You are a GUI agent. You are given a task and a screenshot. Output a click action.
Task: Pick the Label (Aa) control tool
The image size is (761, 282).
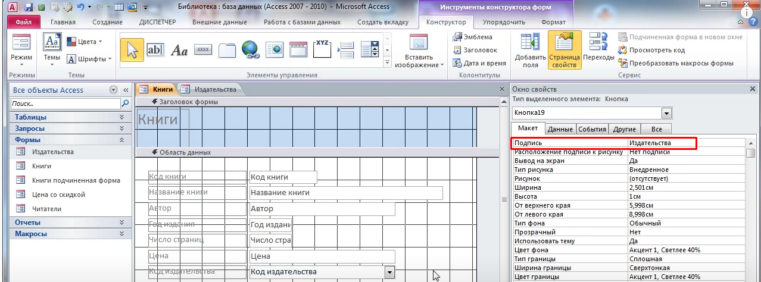pos(179,51)
